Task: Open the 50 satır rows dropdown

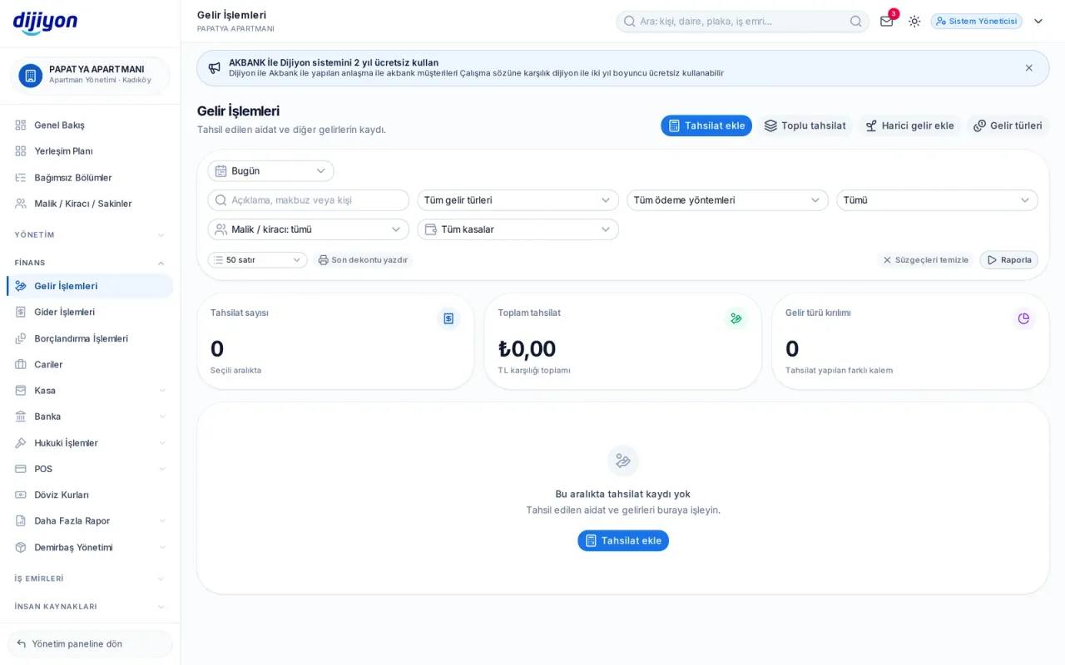Action: pos(257,260)
